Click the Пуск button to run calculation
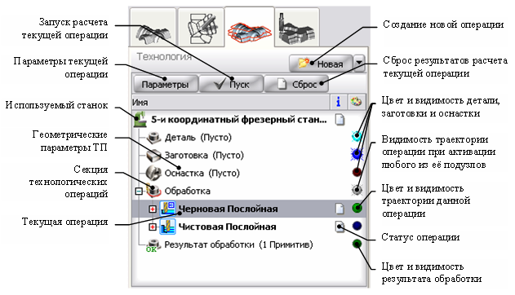 231,85
